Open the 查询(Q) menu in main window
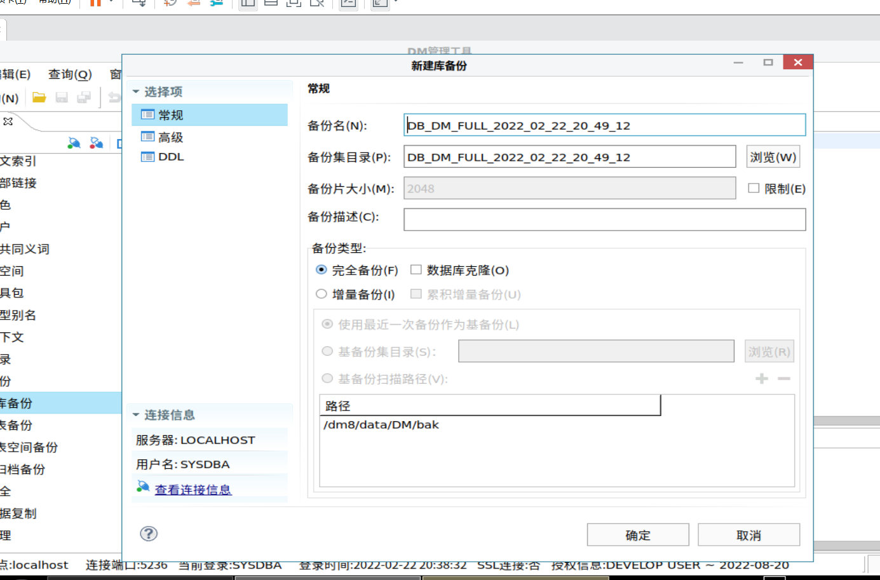This screenshot has width=880, height=580. point(70,74)
